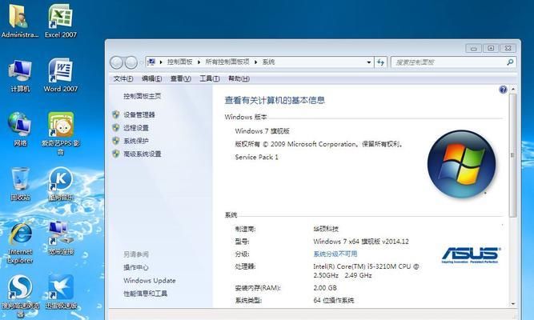This screenshot has height=320, width=534.
Task: Click the address bar refresh button
Action: (x=380, y=62)
